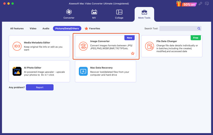Open the Collage tab icon
This screenshot has width=213, height=135.
pyautogui.click(x=119, y=12)
